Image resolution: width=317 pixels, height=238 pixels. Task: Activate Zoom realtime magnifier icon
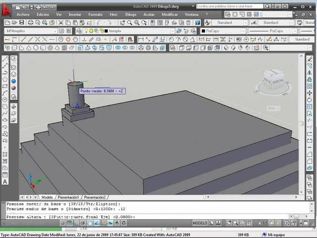(130, 23)
